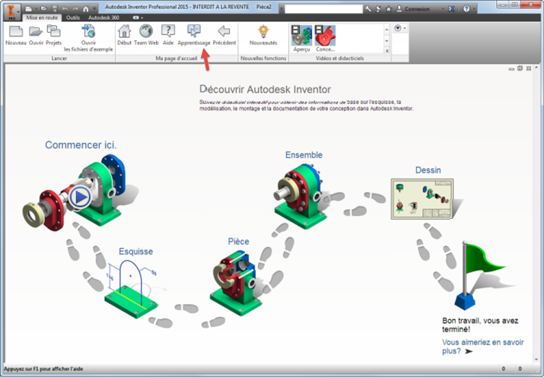This screenshot has height=377, width=544.
Task: Open the Projets ribbon tool
Action: [53, 35]
